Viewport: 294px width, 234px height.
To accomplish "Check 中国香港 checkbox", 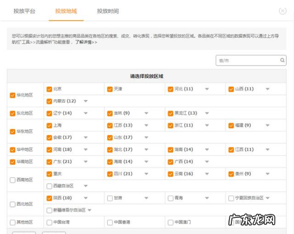I will (x=110, y=222).
